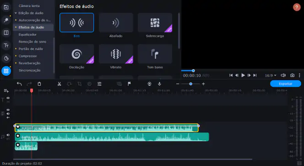
Task: Toggle player volume speaker icon
Action: tap(283, 75)
